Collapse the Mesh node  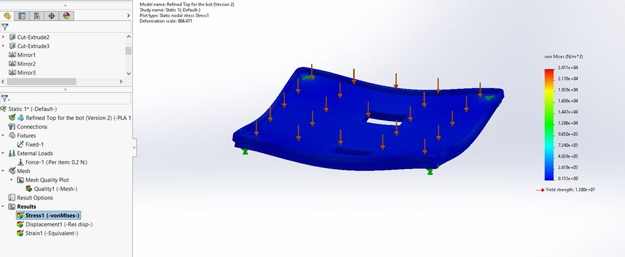pyautogui.click(x=4, y=171)
